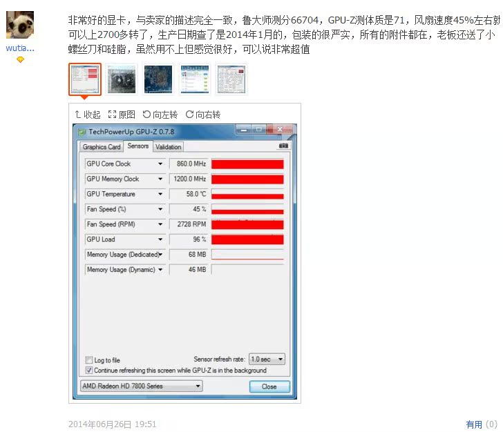This screenshot has width=503, height=432.
Task: Switch to the Sensors tab
Action: 138,146
